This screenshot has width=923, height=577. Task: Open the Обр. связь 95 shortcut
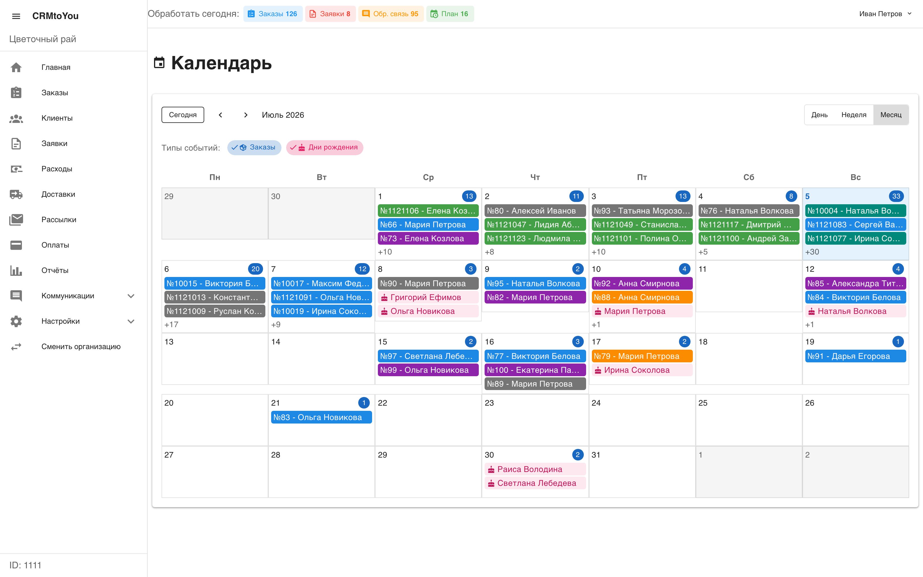click(391, 14)
